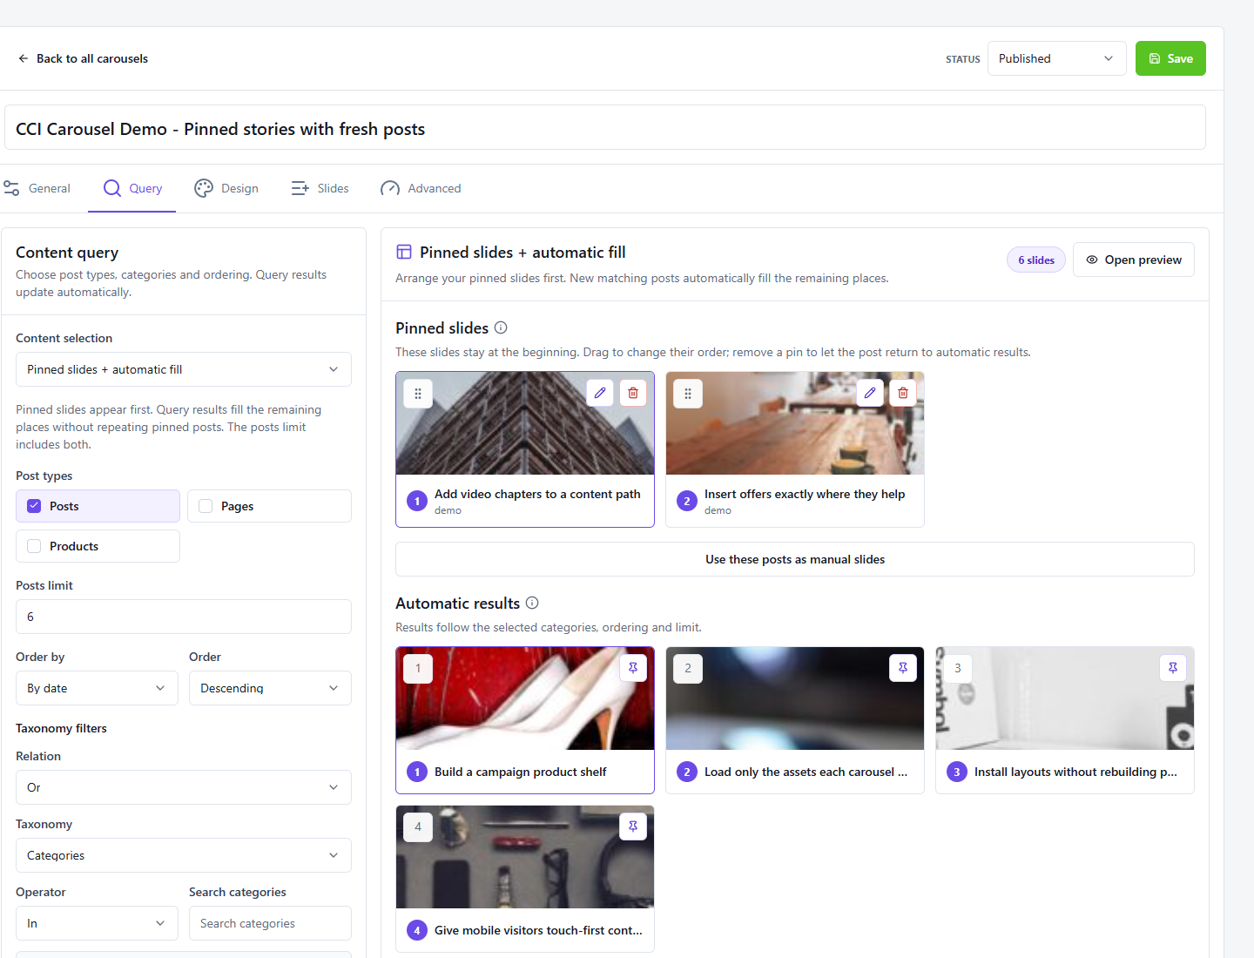Check the Pages post type
The width and height of the screenshot is (1254, 958).
coord(206,506)
